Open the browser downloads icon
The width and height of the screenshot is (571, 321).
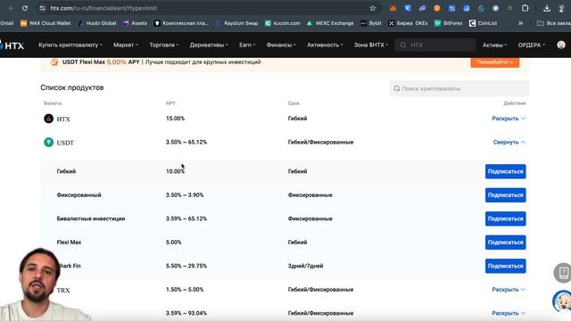(547, 8)
